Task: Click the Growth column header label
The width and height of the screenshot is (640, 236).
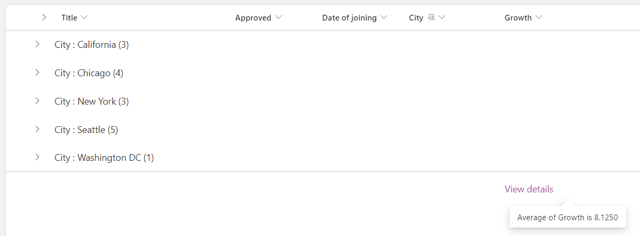Action: click(x=518, y=18)
